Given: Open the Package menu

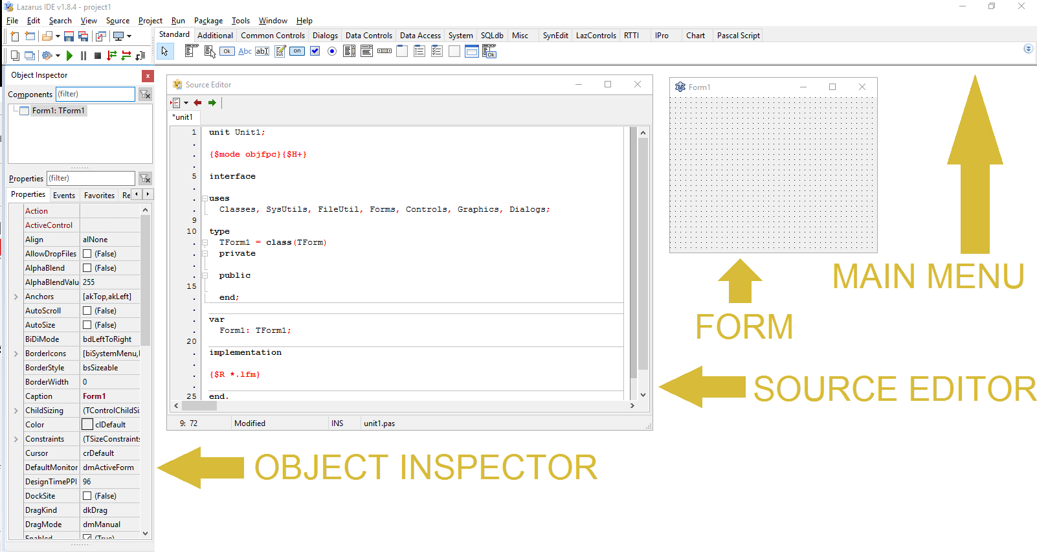Looking at the screenshot, I should pos(208,21).
